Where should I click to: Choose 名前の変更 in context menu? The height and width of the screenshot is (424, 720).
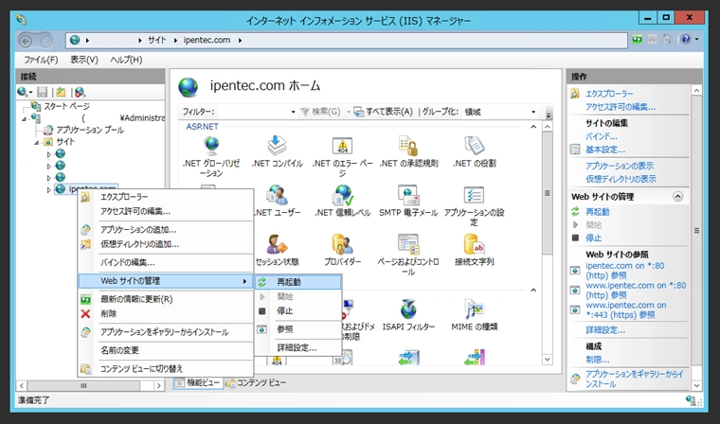(166, 350)
